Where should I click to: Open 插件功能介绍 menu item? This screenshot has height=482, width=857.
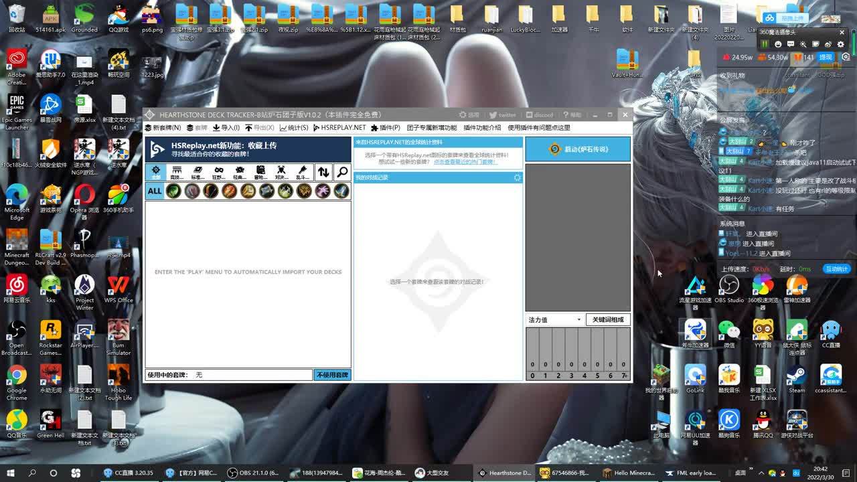482,128
